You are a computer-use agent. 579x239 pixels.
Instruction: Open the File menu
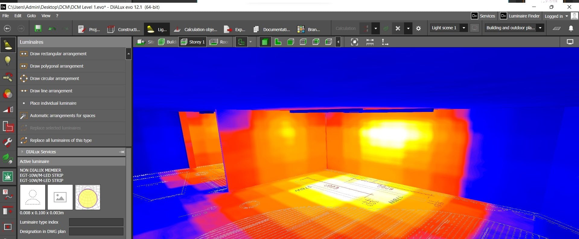(x=5, y=16)
